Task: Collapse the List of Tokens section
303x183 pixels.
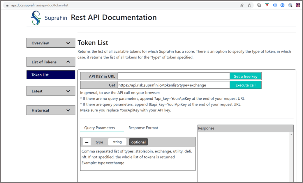Action: [x=51, y=62]
